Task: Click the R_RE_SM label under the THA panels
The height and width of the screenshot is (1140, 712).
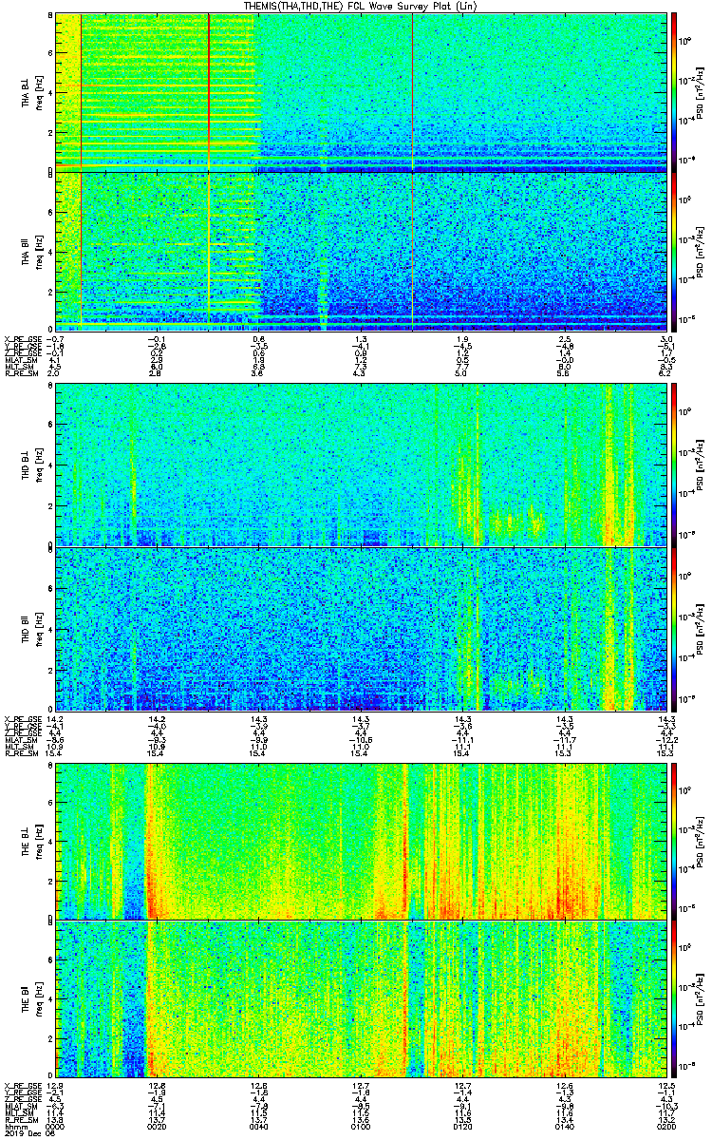Action: (20, 375)
